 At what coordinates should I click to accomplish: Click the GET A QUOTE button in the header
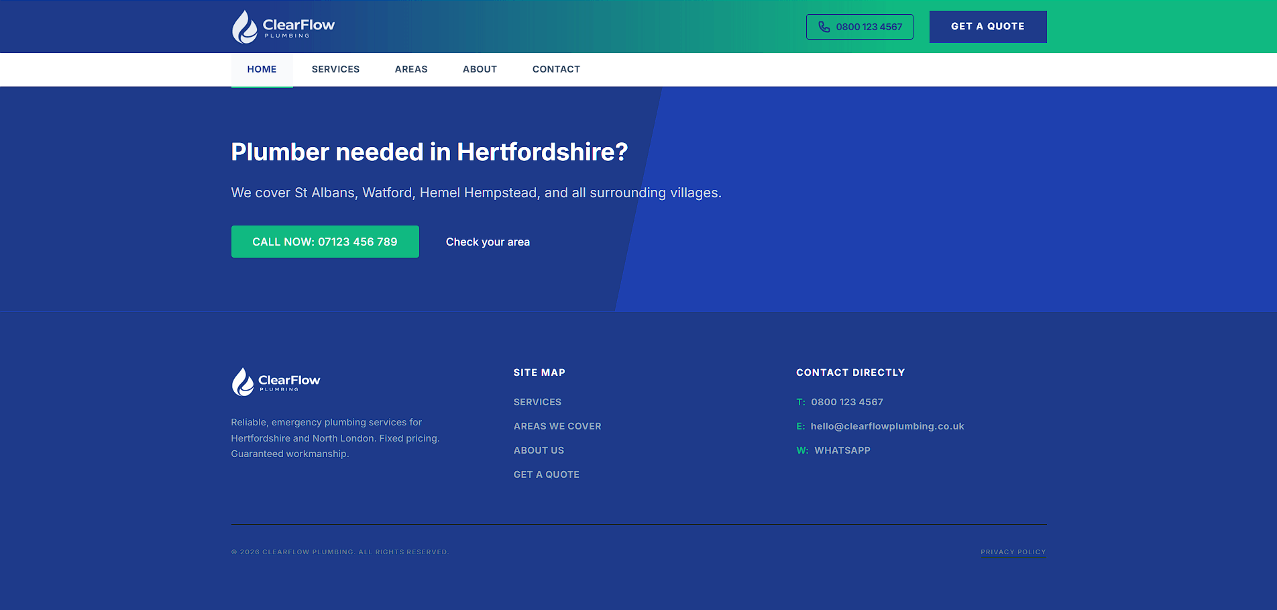coord(987,26)
